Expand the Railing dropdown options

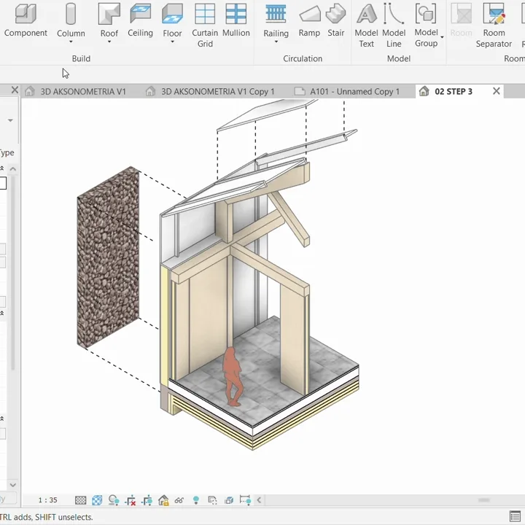coord(276,42)
